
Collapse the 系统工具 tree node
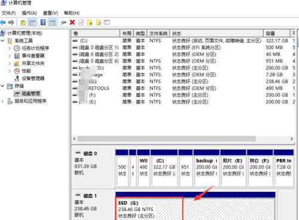(2, 41)
